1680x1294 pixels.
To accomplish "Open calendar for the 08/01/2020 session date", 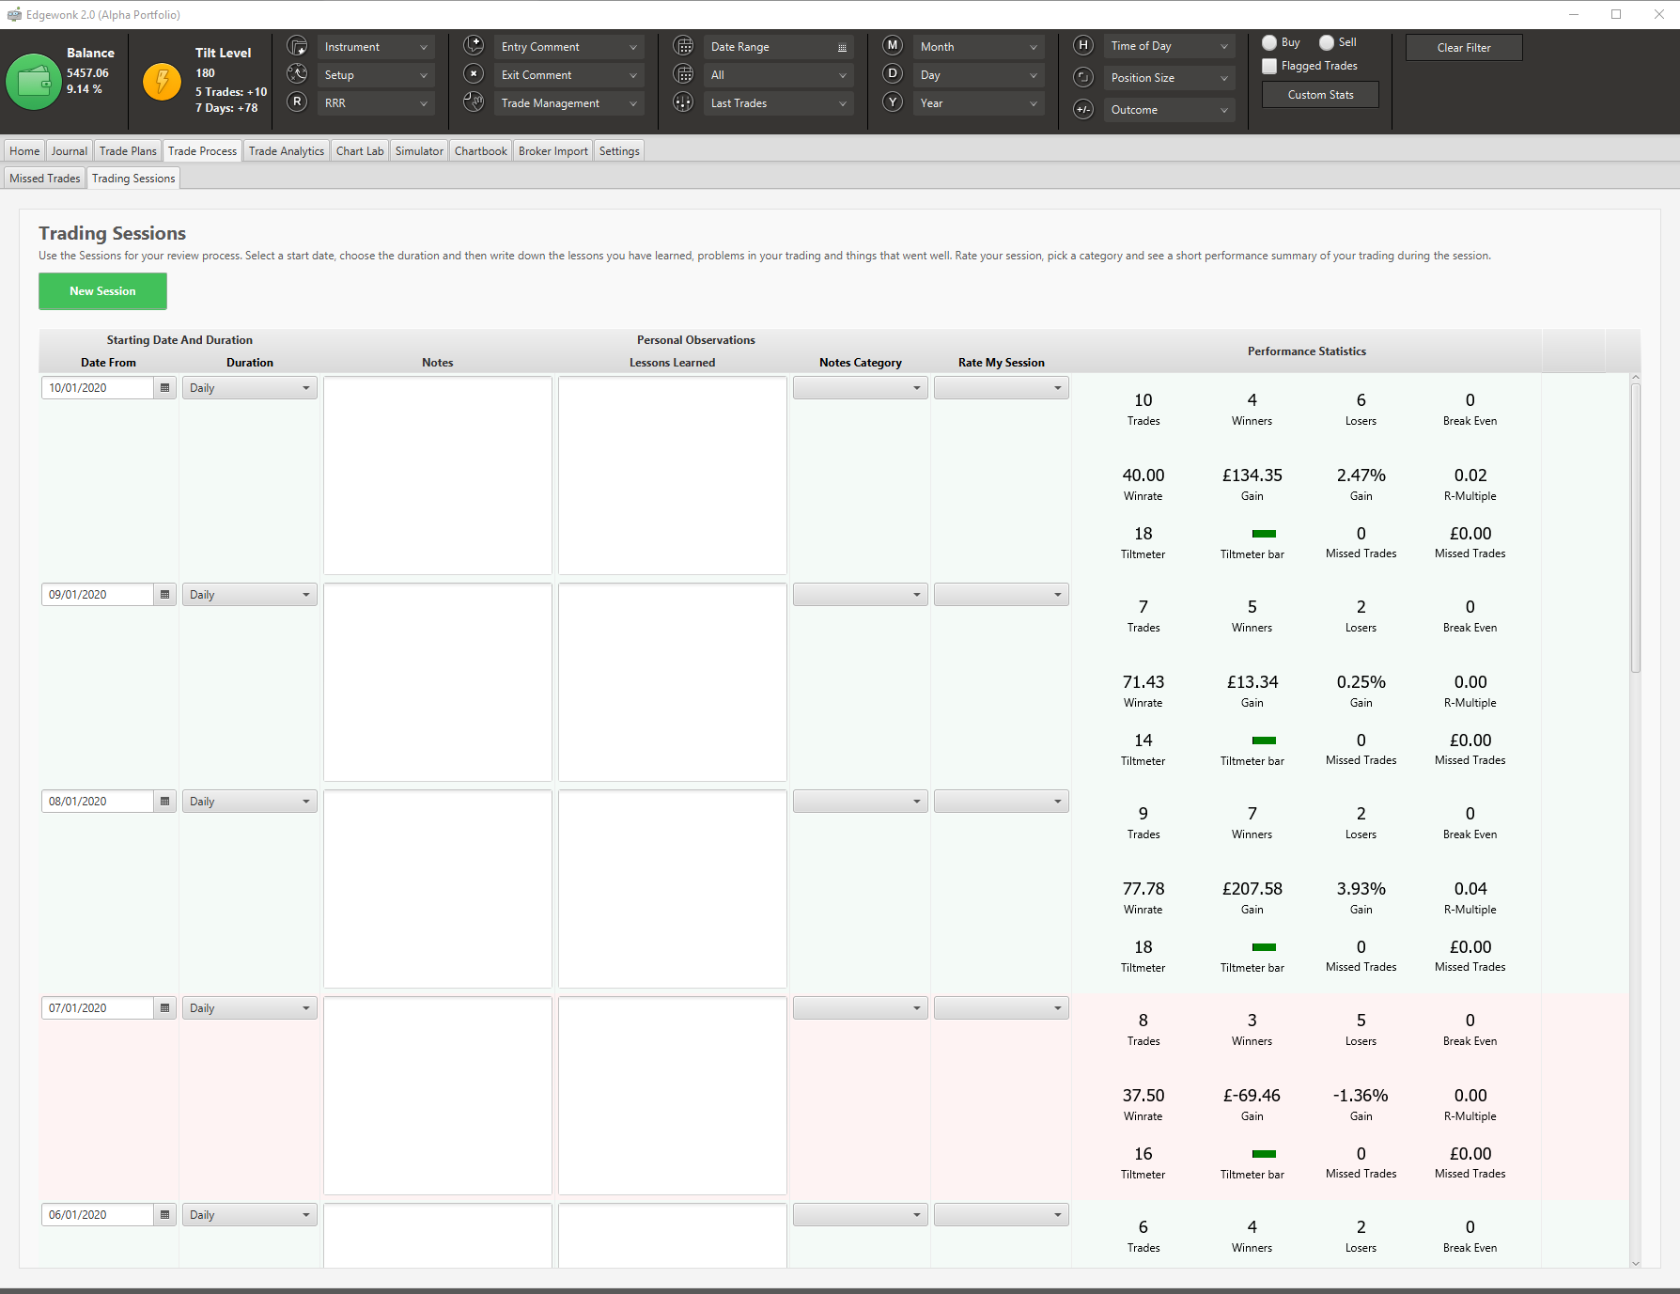I will pos(165,802).
